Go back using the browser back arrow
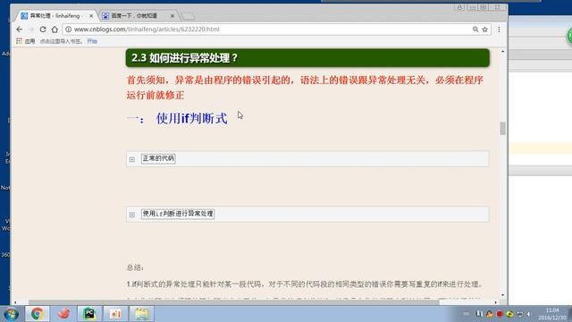572x322 pixels. [x=20, y=30]
